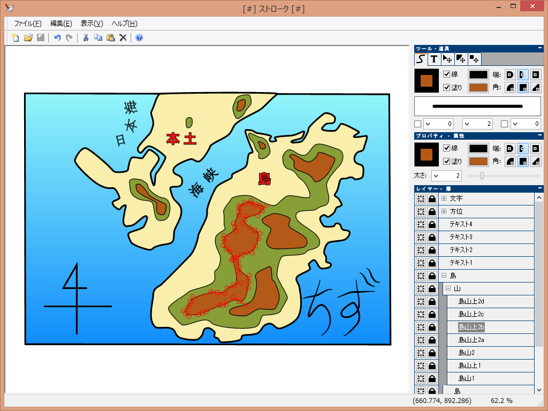Viewport: 548px width, 411px height.
Task: Toggle 塗り checkbox in Tool panel
Action: point(446,87)
